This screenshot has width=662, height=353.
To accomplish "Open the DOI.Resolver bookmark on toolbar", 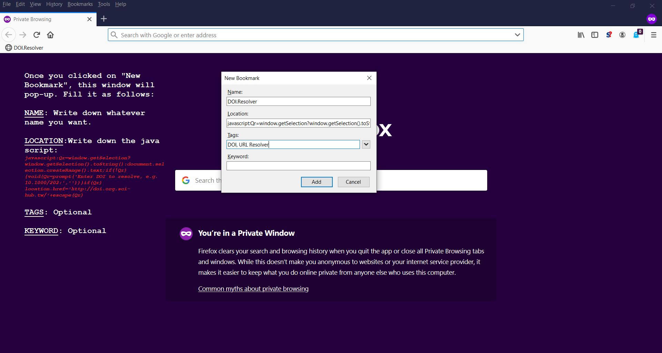I will pos(24,48).
